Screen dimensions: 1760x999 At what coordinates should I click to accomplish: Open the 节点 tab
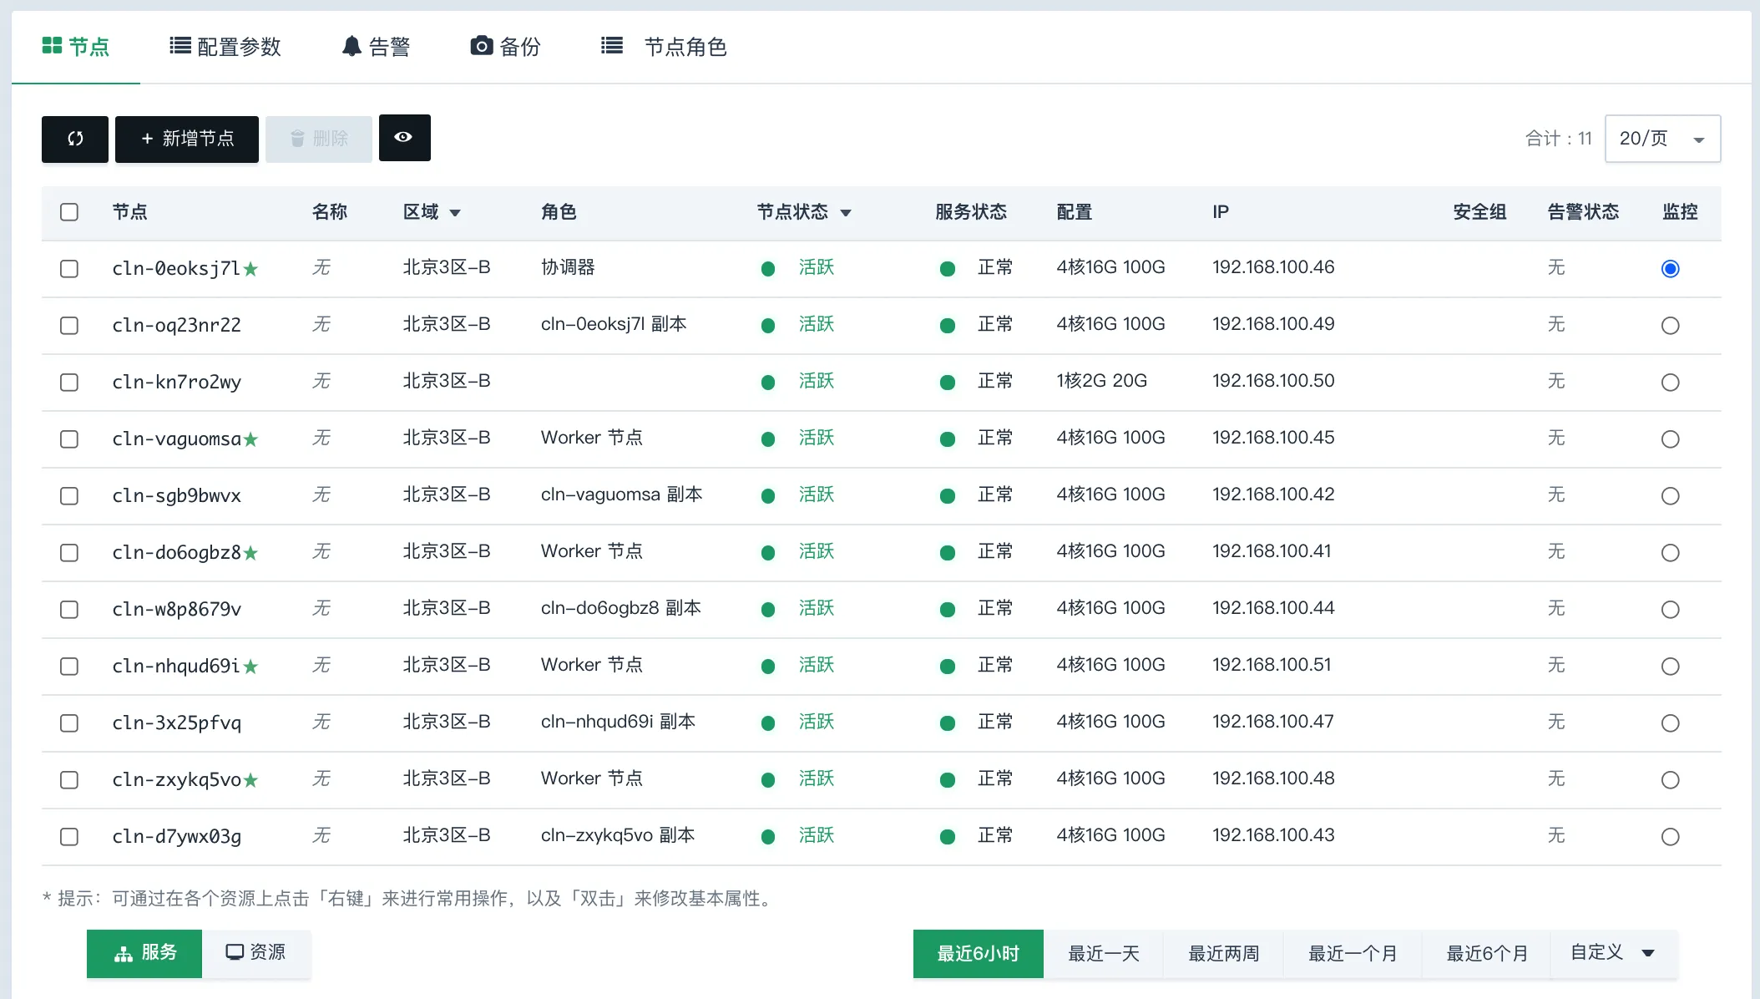[x=76, y=47]
